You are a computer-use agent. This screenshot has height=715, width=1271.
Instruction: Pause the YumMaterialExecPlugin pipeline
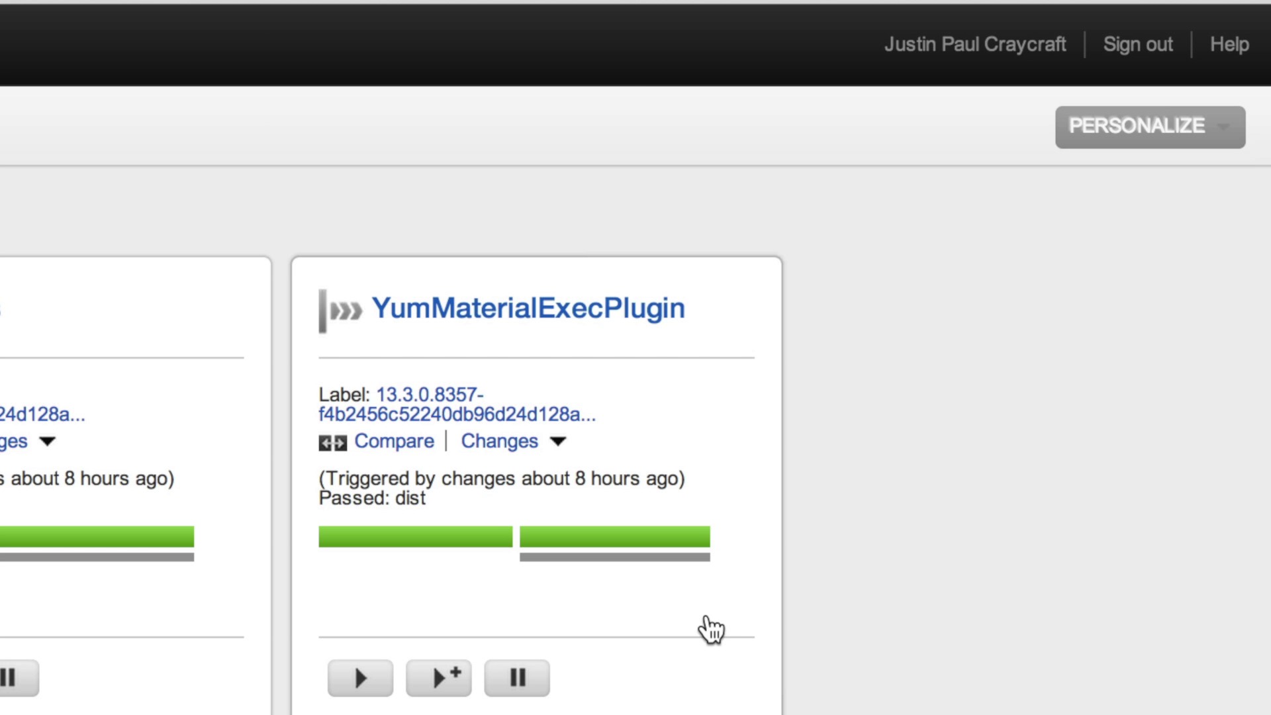517,678
